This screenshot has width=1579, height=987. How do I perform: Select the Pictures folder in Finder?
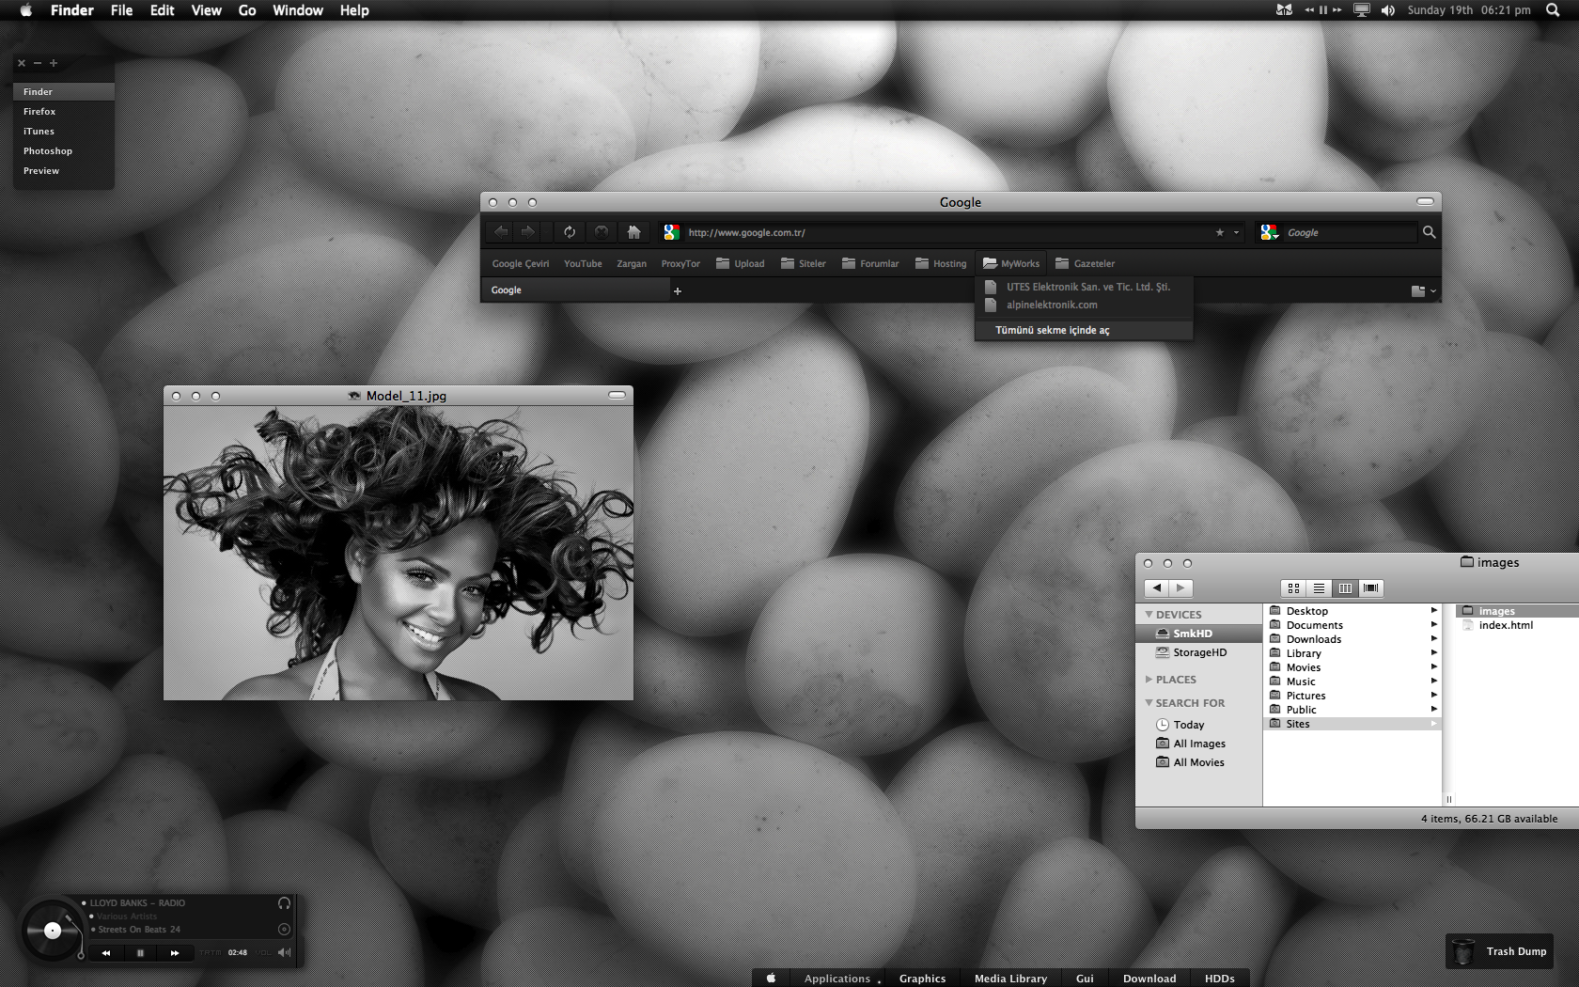(x=1352, y=696)
